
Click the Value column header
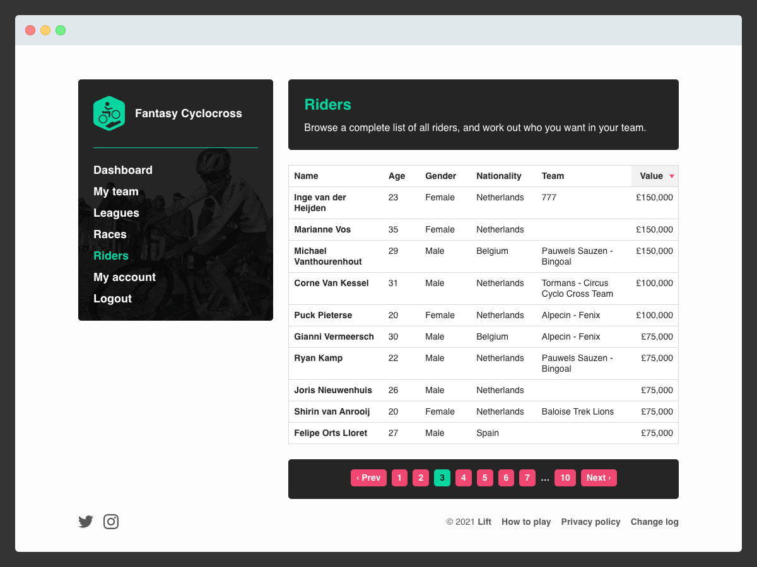[x=655, y=176]
